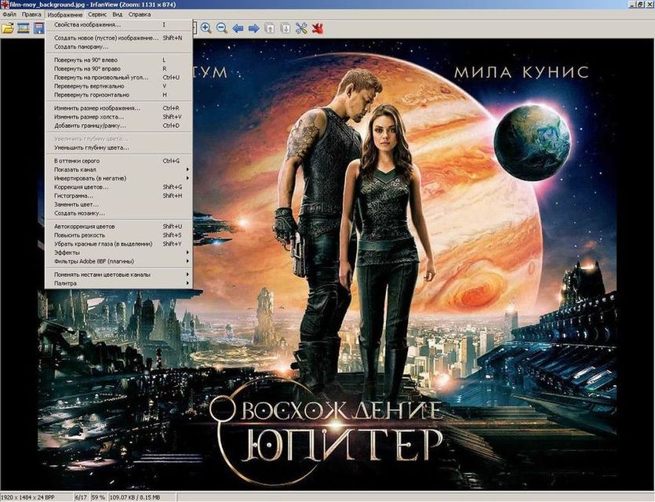Open the Сервис menu
The width and height of the screenshot is (655, 502).
pyautogui.click(x=98, y=14)
